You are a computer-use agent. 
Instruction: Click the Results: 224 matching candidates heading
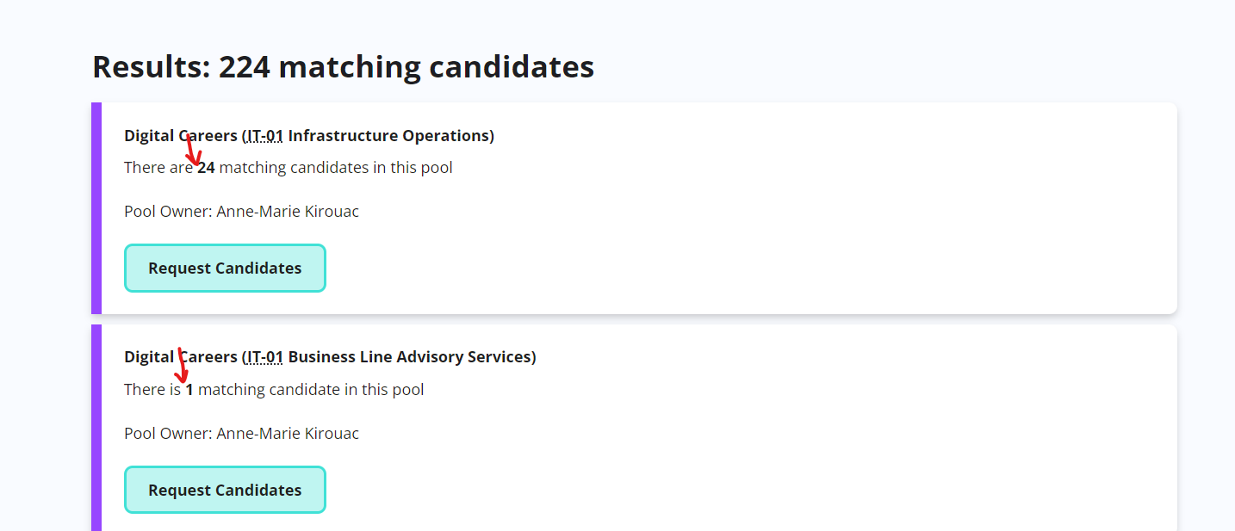(343, 66)
